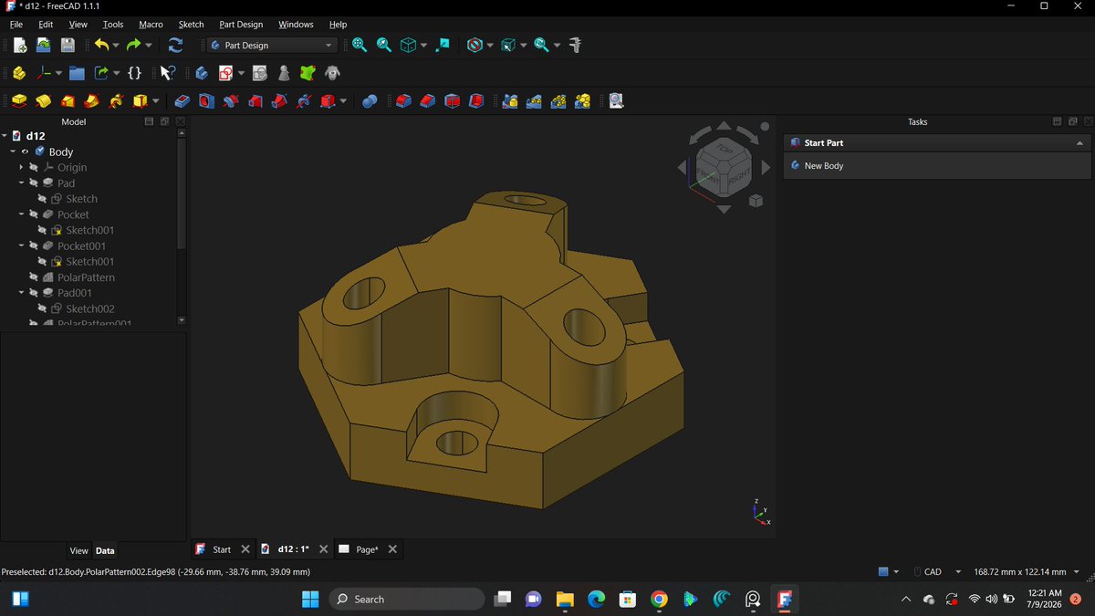Collapse the d12 document tree node
Screen dimensions: 1095x616
(5, 136)
